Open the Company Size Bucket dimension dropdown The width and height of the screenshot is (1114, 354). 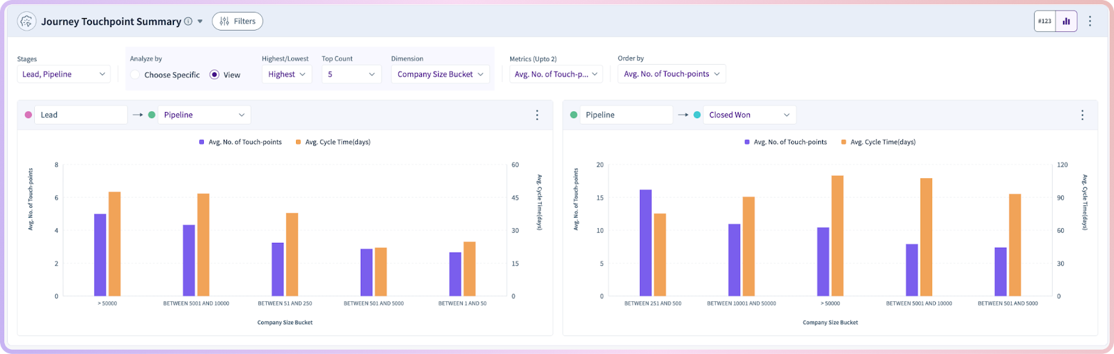[440, 74]
